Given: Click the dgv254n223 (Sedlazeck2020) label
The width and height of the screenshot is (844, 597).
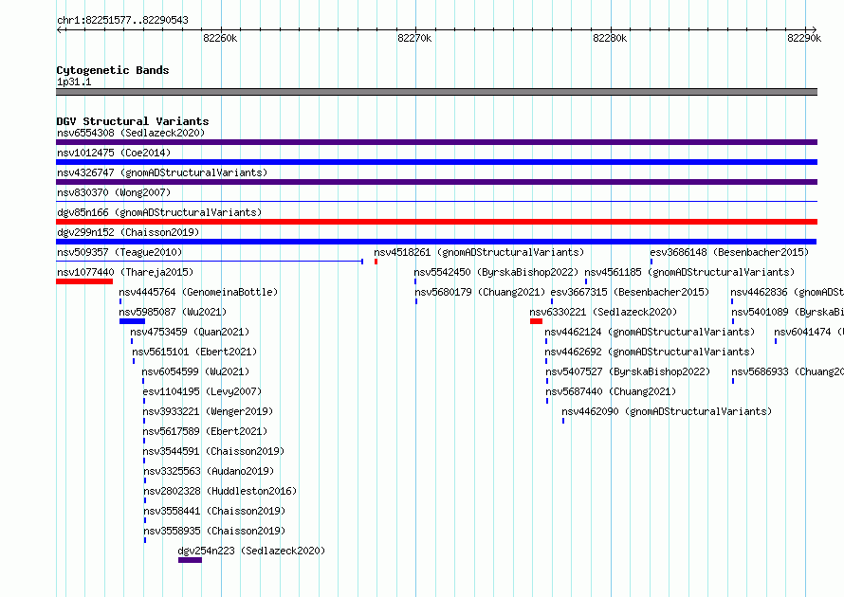Looking at the screenshot, I should pyautogui.click(x=251, y=551).
